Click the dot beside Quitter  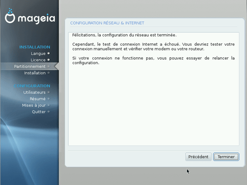pos(48,111)
